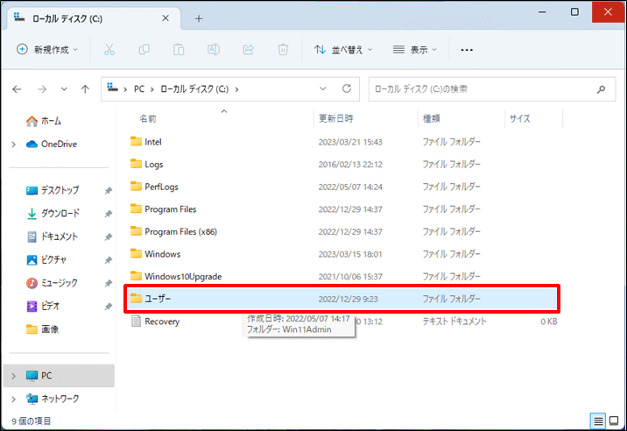Screen dimensions: 627x431
Task: Click the Refresh button beside address bar
Action: coord(347,88)
